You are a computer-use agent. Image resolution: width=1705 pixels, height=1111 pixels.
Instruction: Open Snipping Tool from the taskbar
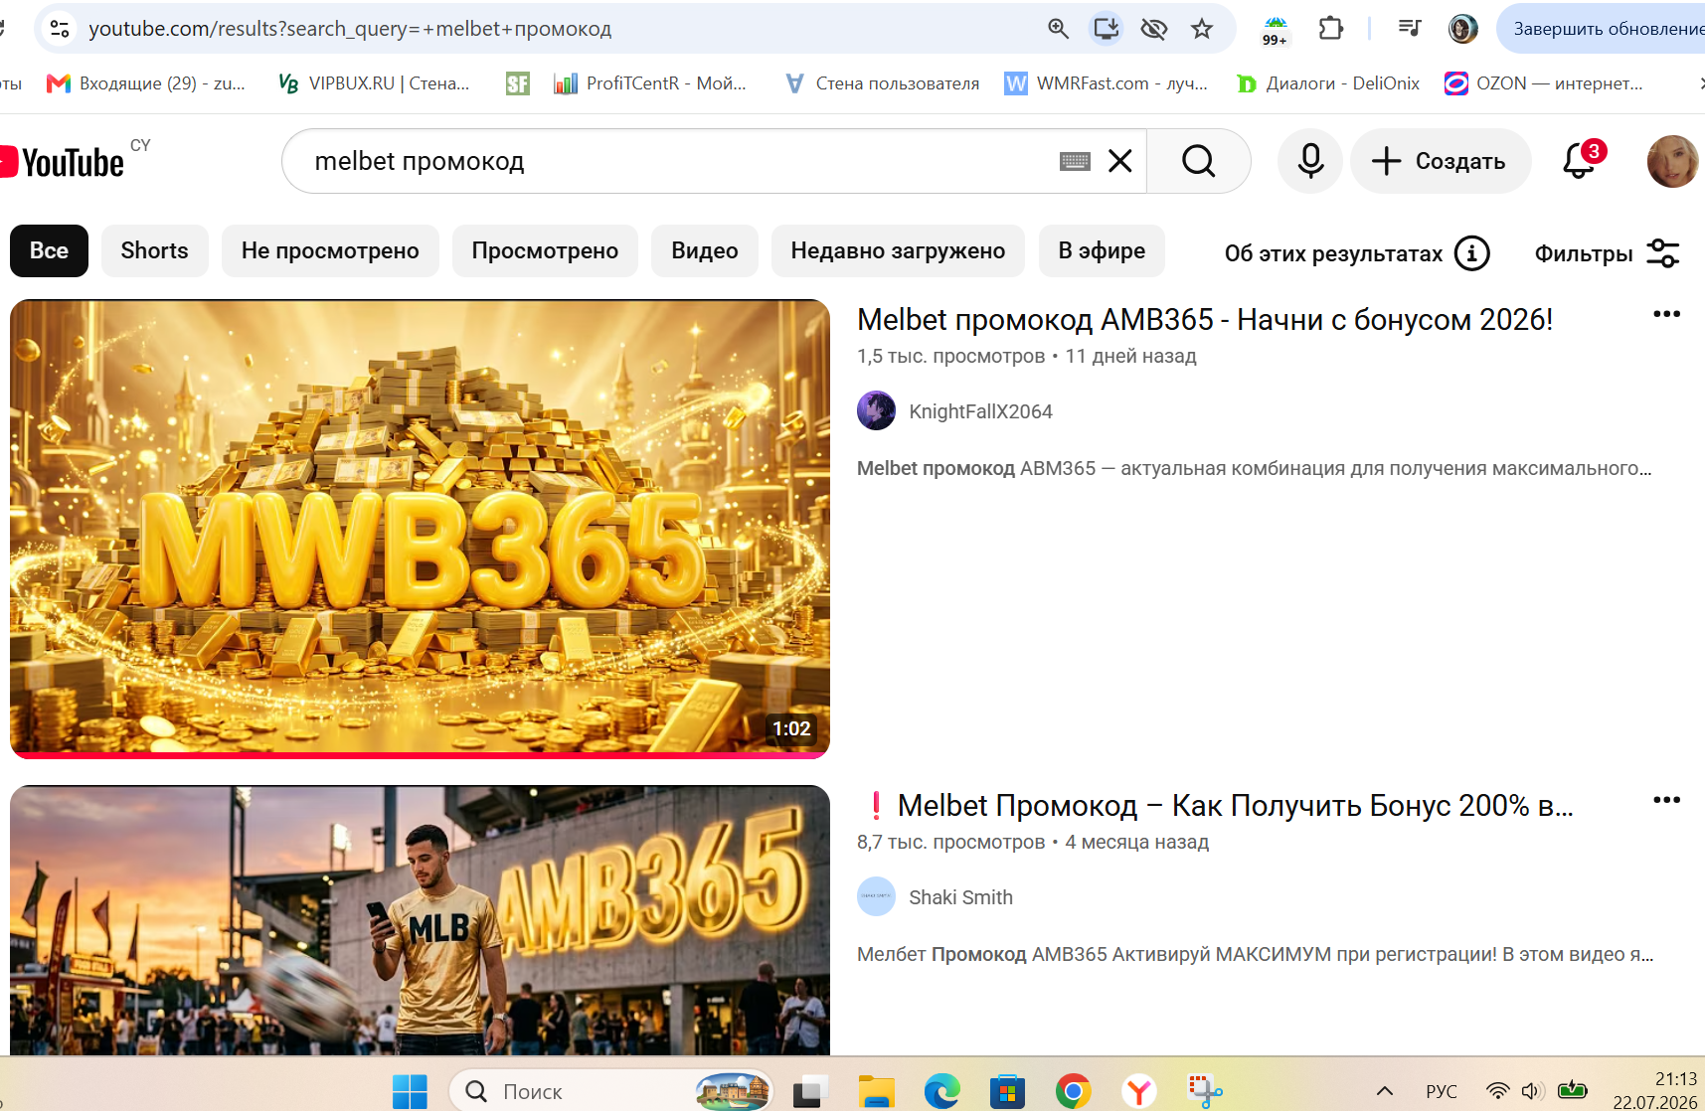tap(1205, 1092)
